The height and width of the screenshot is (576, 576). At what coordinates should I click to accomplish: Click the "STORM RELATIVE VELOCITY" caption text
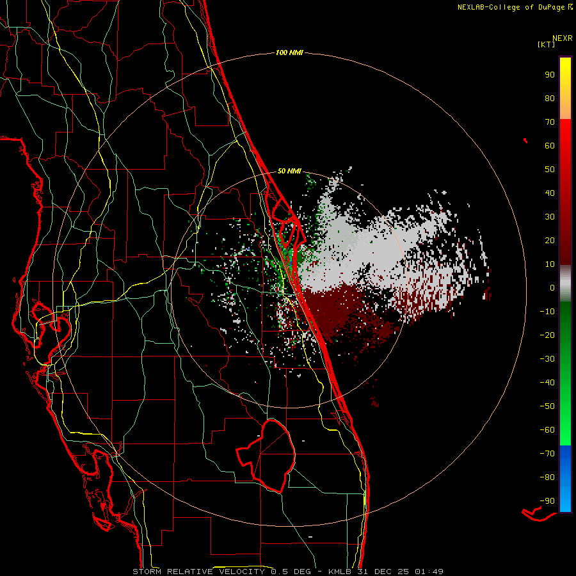198,572
